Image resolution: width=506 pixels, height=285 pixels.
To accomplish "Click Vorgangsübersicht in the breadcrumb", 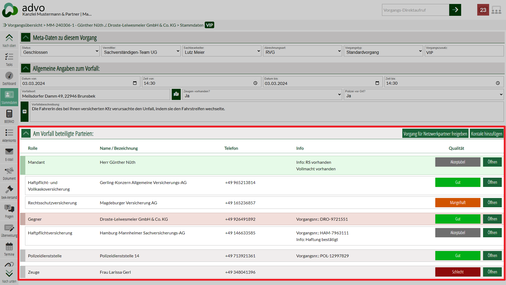I will (25, 25).
